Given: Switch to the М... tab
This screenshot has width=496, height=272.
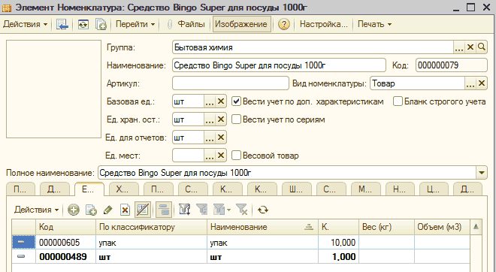Looking at the screenshot, I should (x=365, y=189).
